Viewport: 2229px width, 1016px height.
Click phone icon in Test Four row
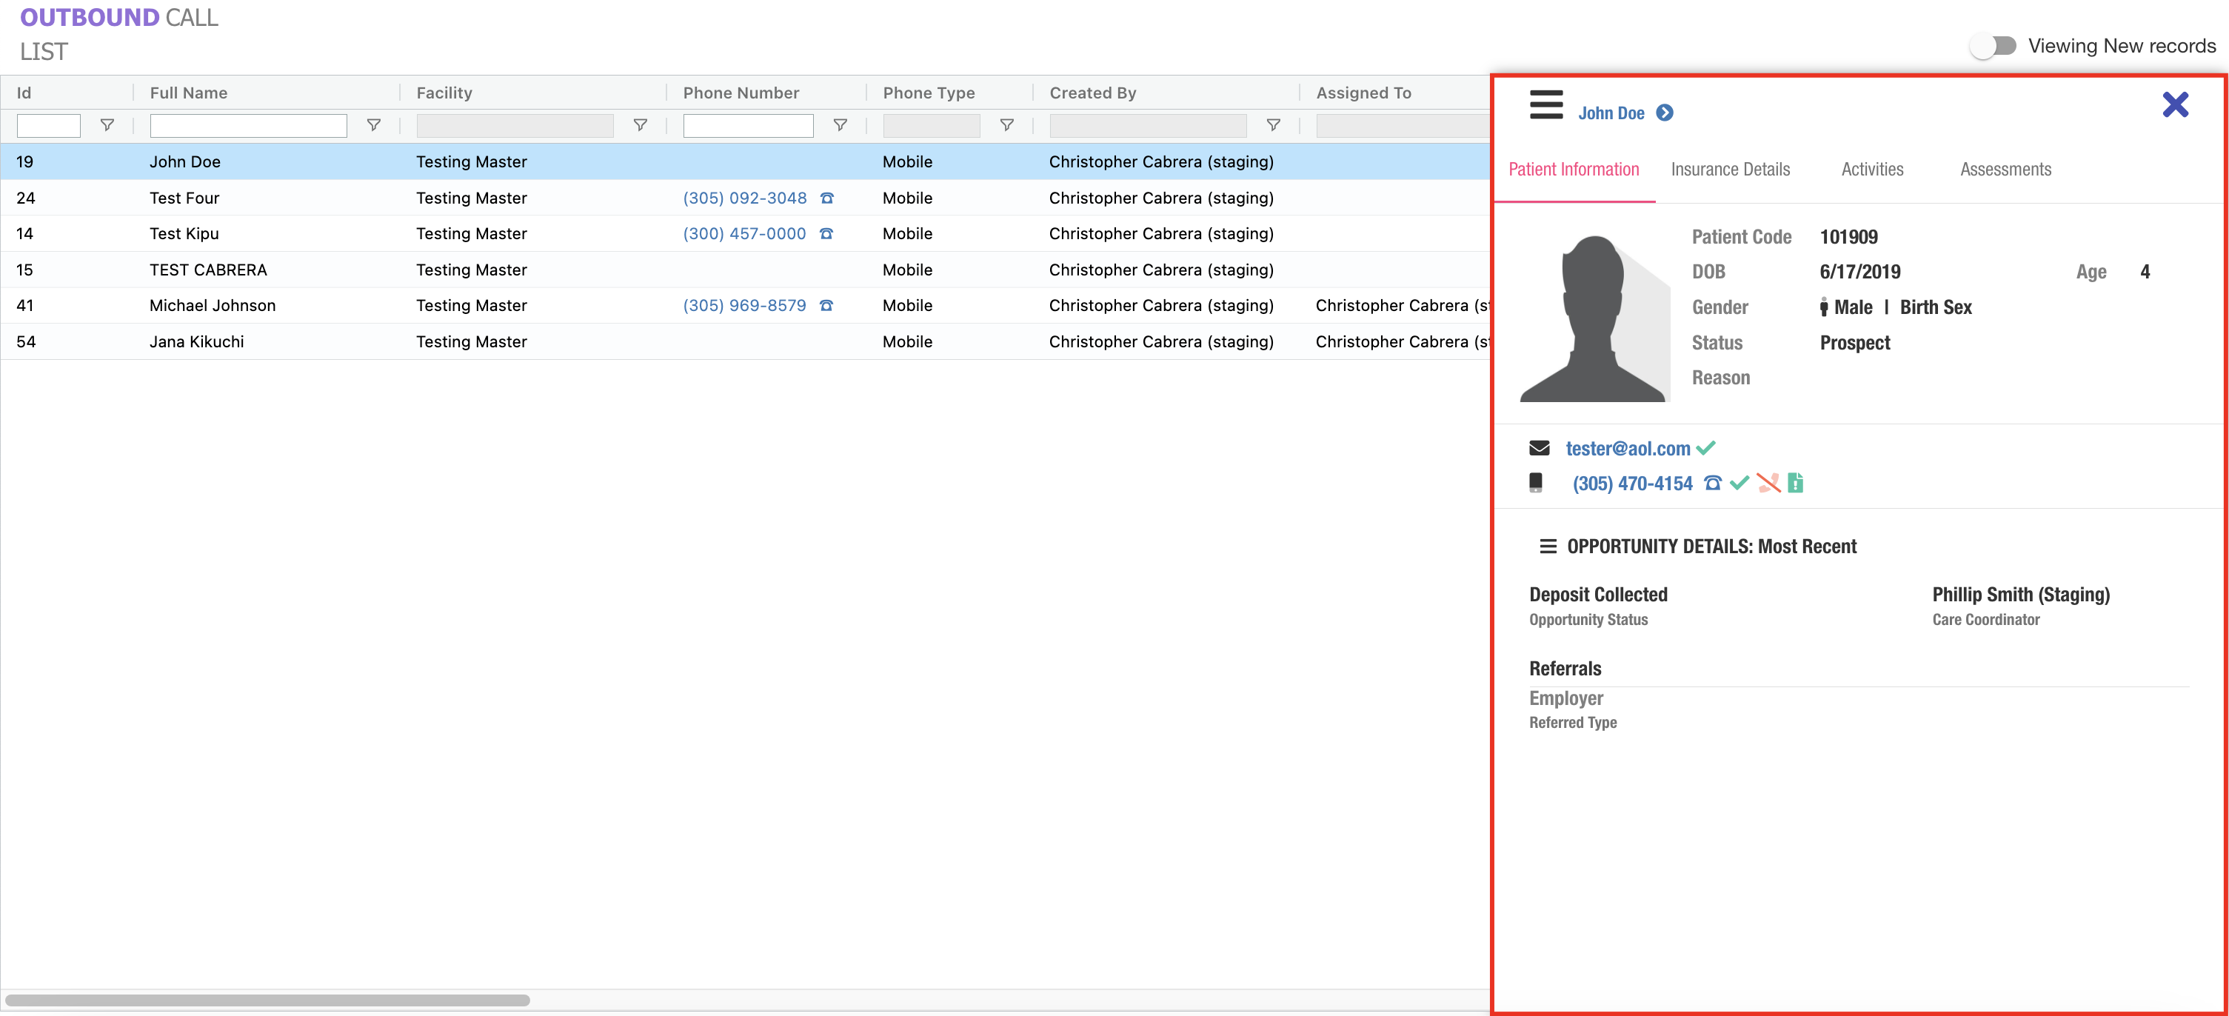[826, 198]
